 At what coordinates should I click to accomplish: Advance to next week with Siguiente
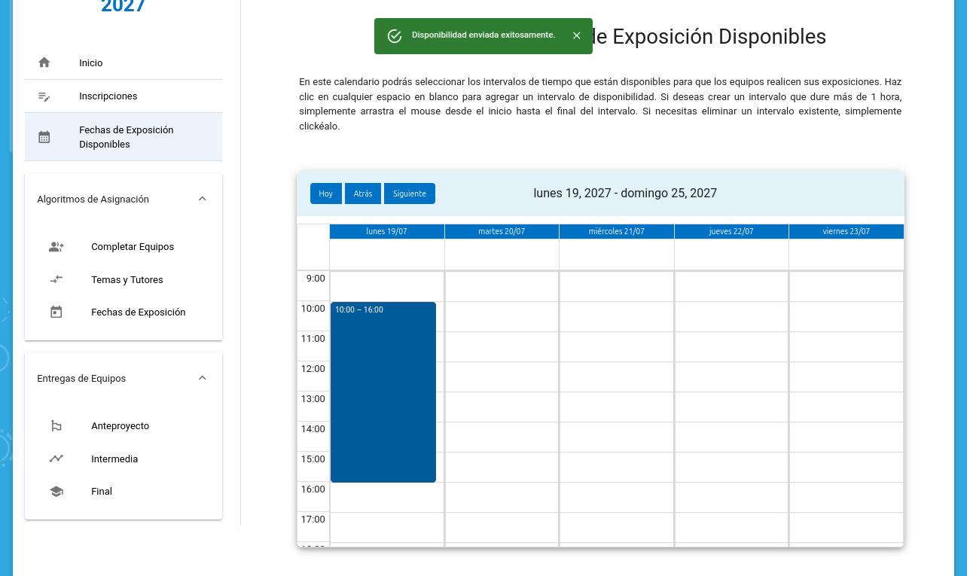pyautogui.click(x=409, y=194)
